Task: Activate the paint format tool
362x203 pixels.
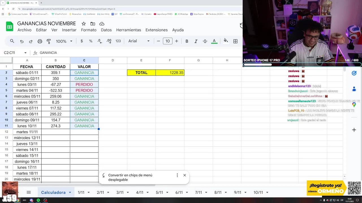Action: (49, 41)
